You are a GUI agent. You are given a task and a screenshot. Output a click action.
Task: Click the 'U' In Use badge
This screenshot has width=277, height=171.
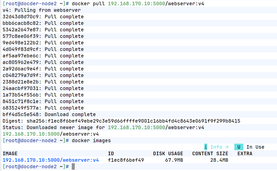(x=239, y=147)
